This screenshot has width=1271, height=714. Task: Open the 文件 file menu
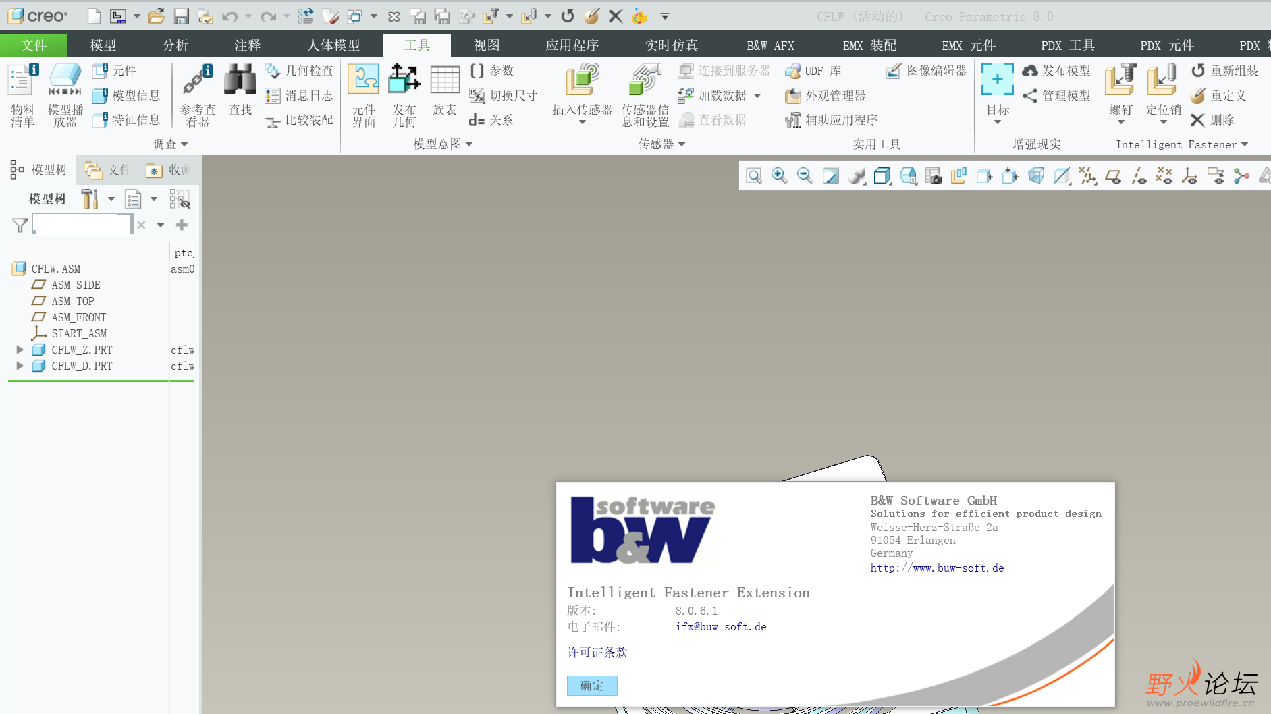tap(34, 45)
